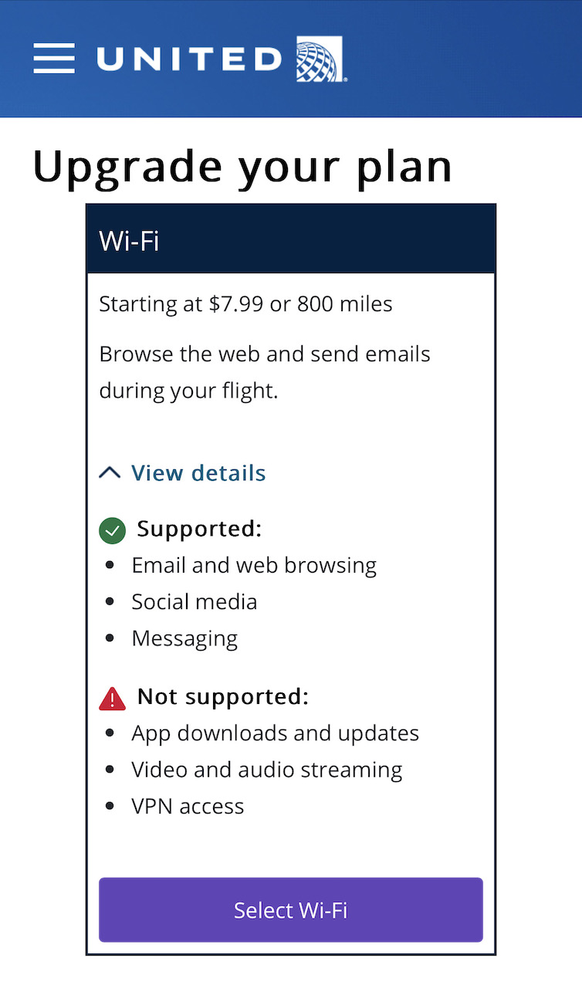Click the Social media list item
Image resolution: width=582 pixels, height=988 pixels.
pyautogui.click(x=194, y=601)
